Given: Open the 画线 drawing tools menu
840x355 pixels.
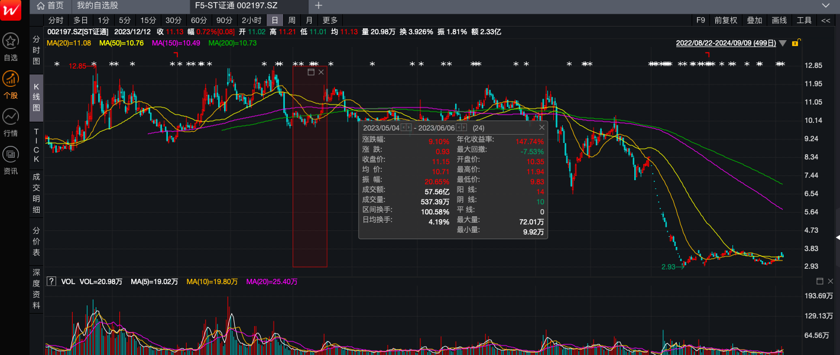Looking at the screenshot, I should pos(779,20).
